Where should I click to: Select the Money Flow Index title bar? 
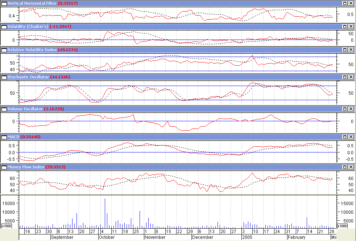tap(181, 167)
